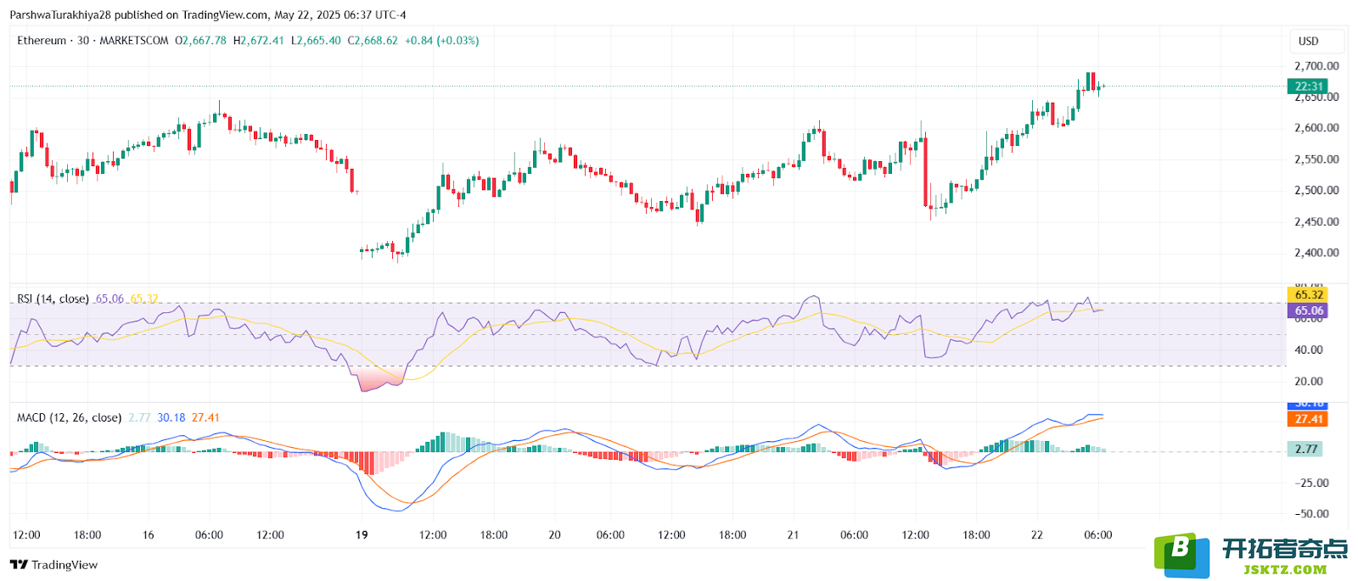The height and width of the screenshot is (581, 1358).
Task: Click the close price value C2,668.62
Action: click(x=373, y=41)
